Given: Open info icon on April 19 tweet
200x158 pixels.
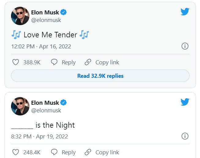Looking at the screenshot, I should (x=185, y=136).
